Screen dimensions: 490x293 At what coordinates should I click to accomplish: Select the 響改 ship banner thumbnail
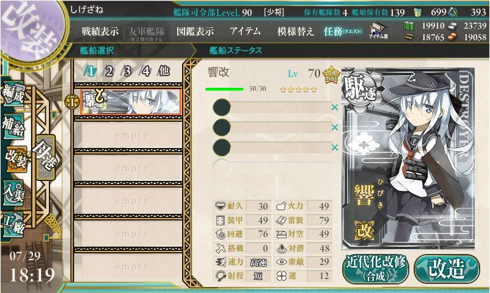(131, 102)
